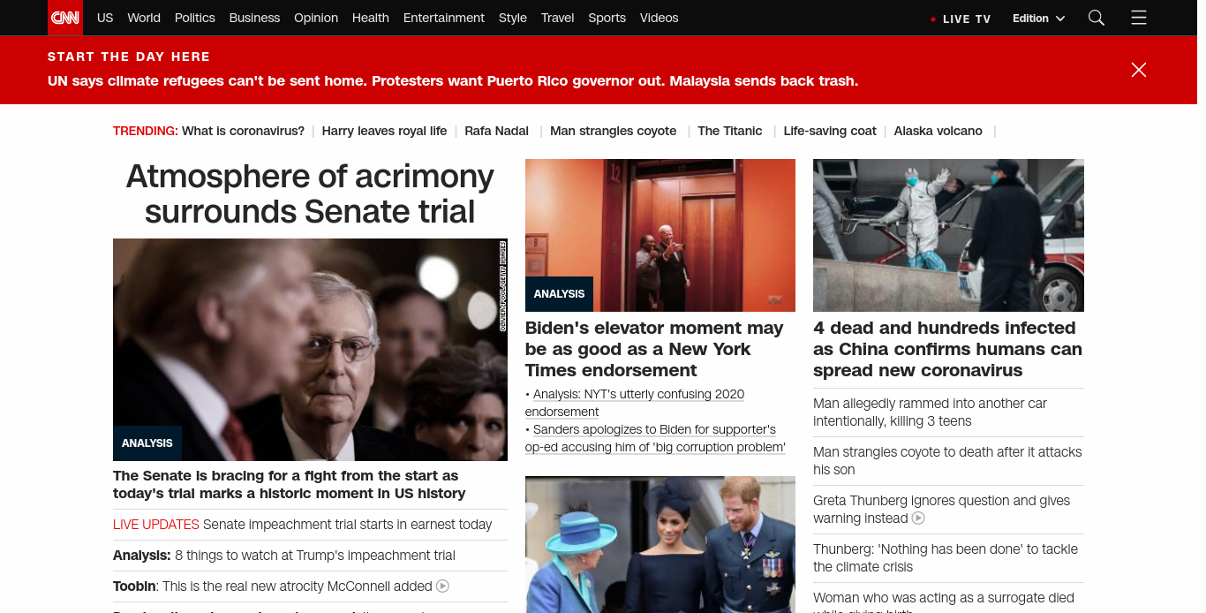Go to the Sports section
The width and height of the screenshot is (1206, 613).
pyautogui.click(x=607, y=18)
